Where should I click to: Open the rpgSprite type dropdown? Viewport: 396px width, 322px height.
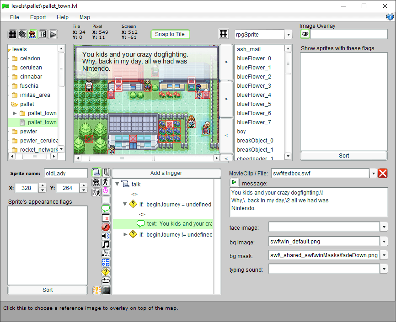pyautogui.click(x=288, y=35)
